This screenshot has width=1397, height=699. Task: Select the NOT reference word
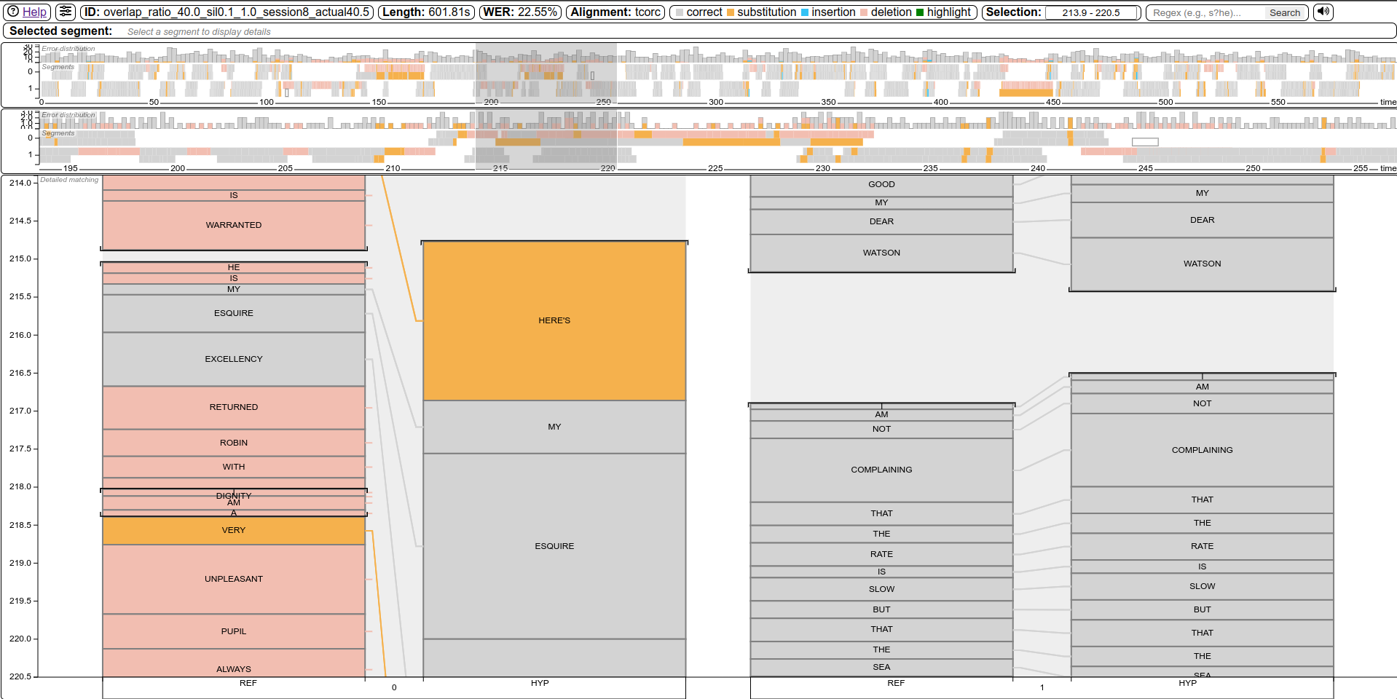click(x=881, y=429)
